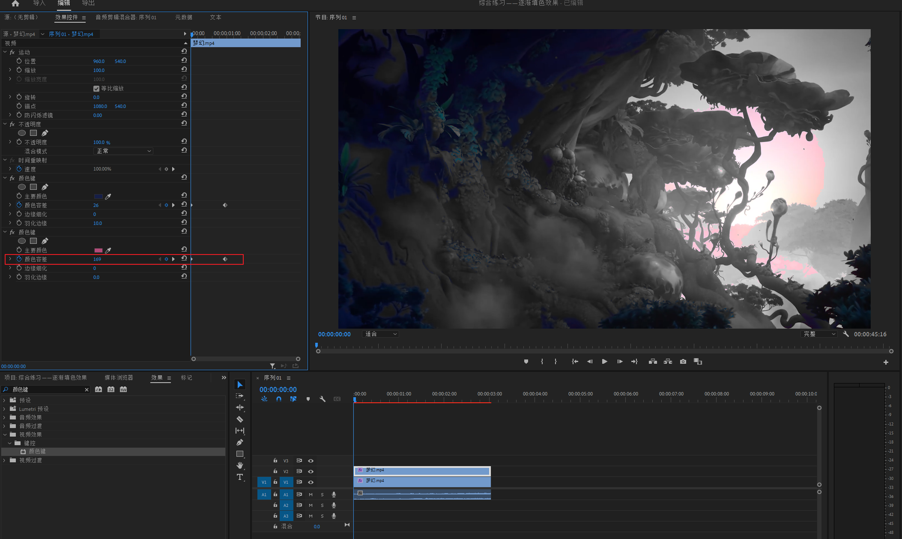902x539 pixels.
Task: Select the Type tool
Action: coord(240,477)
